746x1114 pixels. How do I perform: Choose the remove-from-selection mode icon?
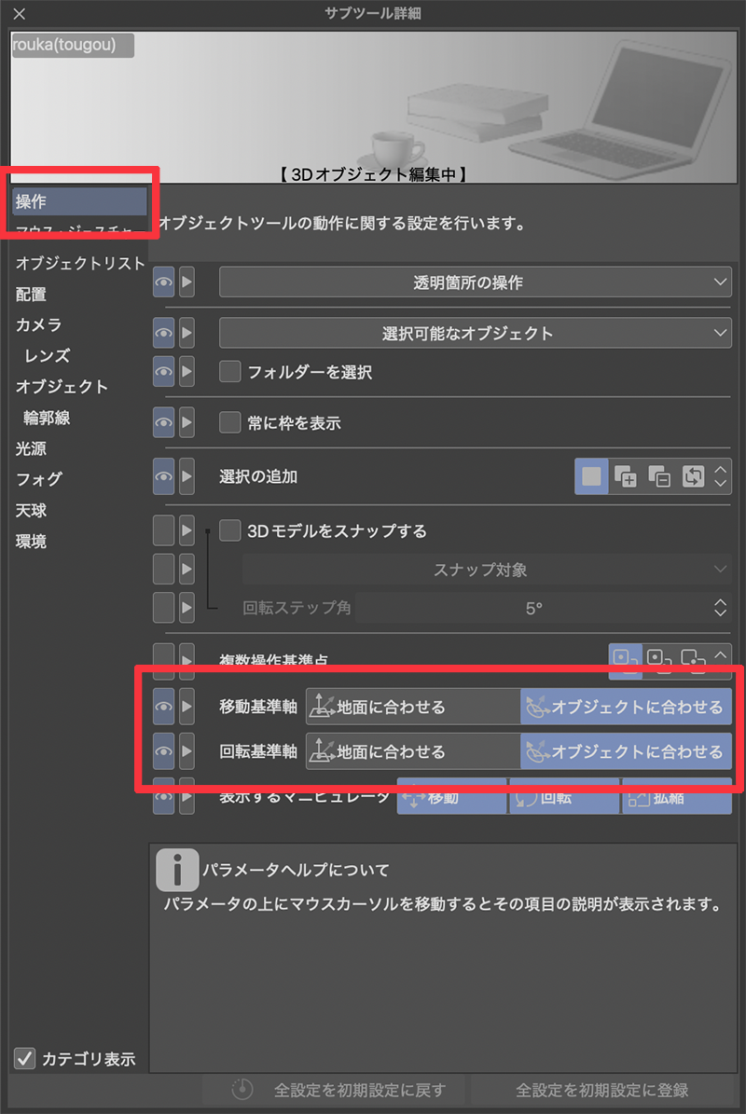[658, 476]
